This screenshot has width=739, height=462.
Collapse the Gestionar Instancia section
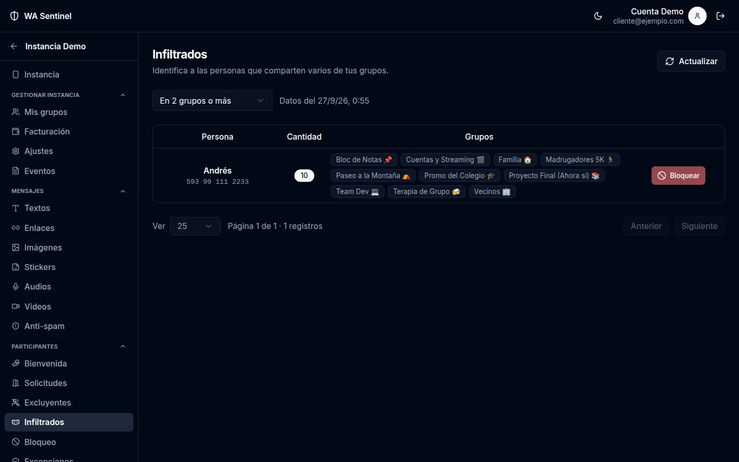(123, 95)
